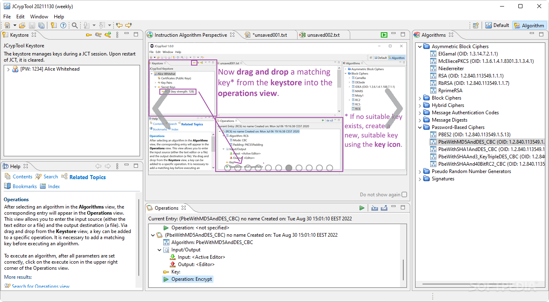The image size is (549, 302).
Task: Expand the Message Digests folder
Action: [x=420, y=120]
